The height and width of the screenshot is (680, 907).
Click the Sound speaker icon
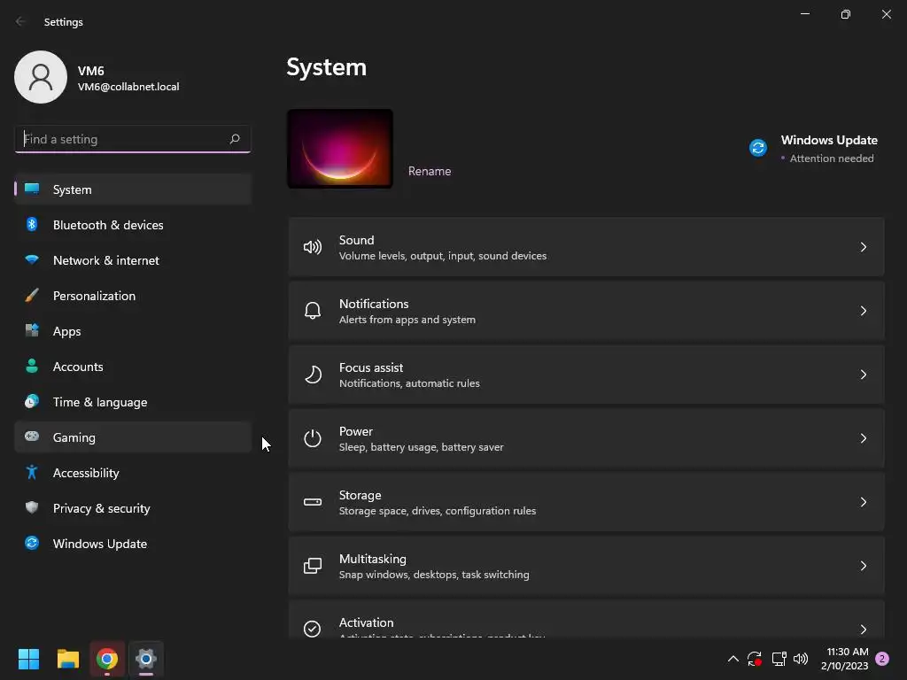coord(313,248)
